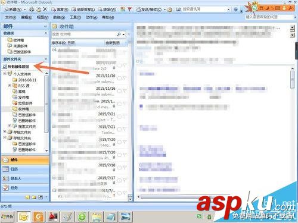Open the 搜索通讯簿 dropdown arrow
The width and height of the screenshot is (298, 223).
point(228,10)
